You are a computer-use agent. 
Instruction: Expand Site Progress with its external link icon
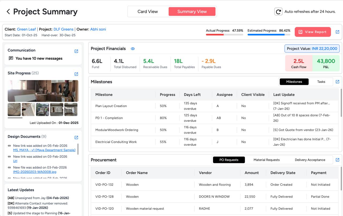[x=76, y=74]
